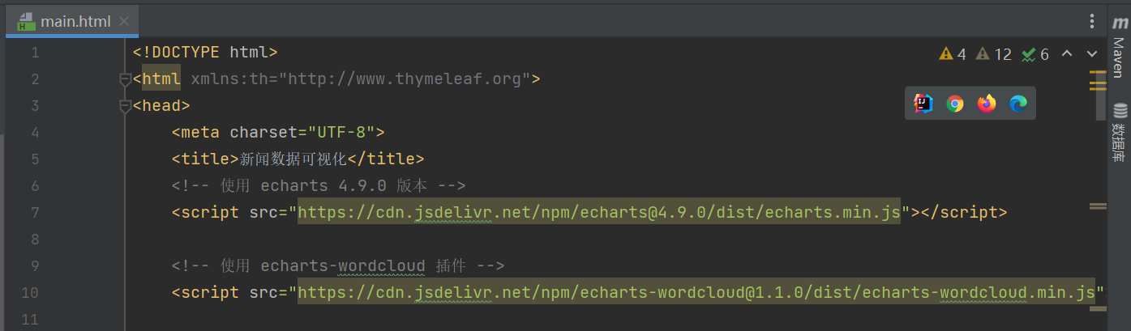The width and height of the screenshot is (1131, 331).
Task: Open preview in built-in IntelliJ browser
Action: [923, 104]
